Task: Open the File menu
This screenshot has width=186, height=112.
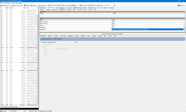Action: [1, 3]
